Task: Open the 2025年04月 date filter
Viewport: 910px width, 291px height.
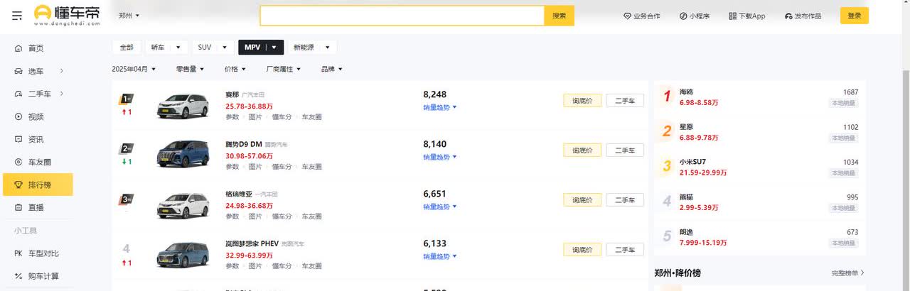Action: pyautogui.click(x=133, y=69)
